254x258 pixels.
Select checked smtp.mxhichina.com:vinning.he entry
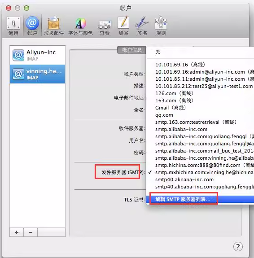(200, 172)
